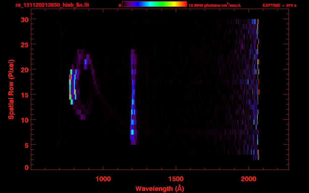
Task: Click the 15 spatial row tick label
Action: click(x=24, y=95)
